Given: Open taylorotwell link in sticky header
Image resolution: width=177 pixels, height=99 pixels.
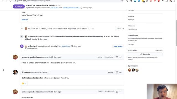Looking at the screenshot, I should click(30, 8).
